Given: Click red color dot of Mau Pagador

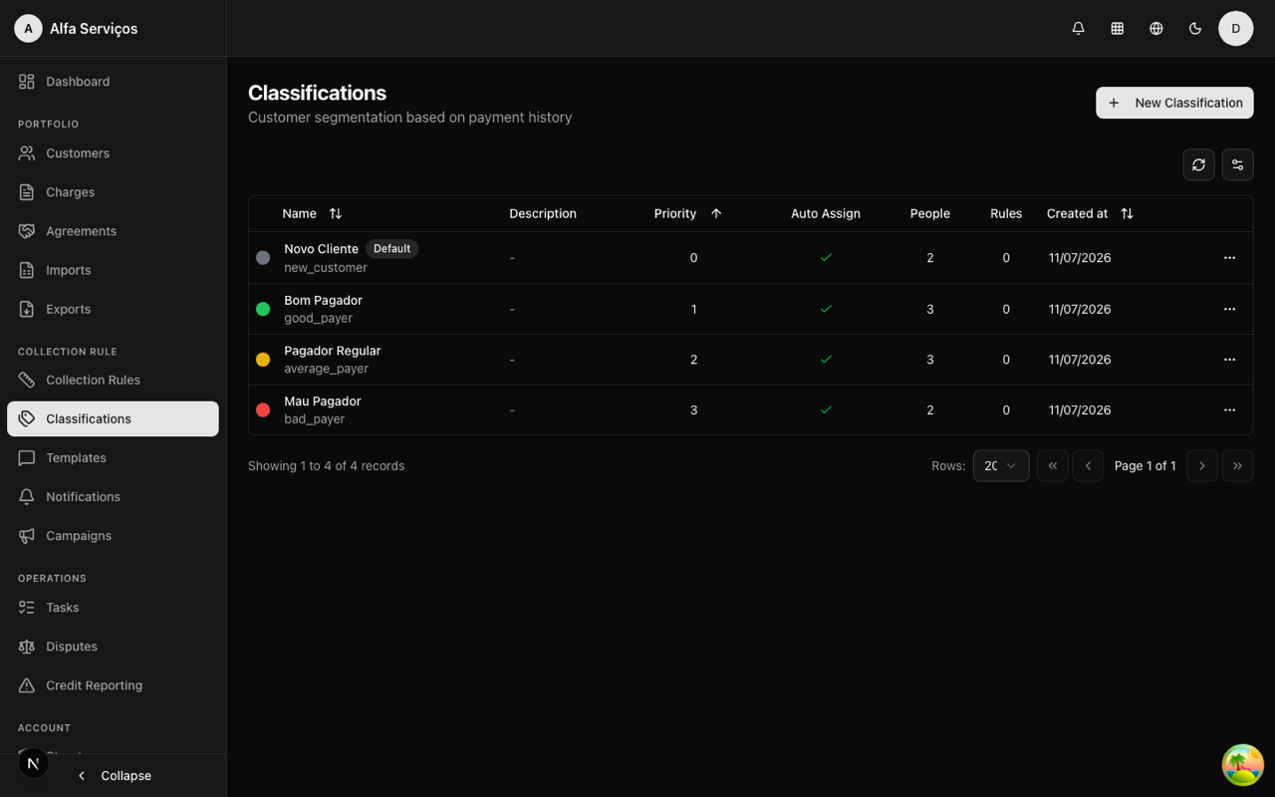Looking at the screenshot, I should [x=263, y=409].
